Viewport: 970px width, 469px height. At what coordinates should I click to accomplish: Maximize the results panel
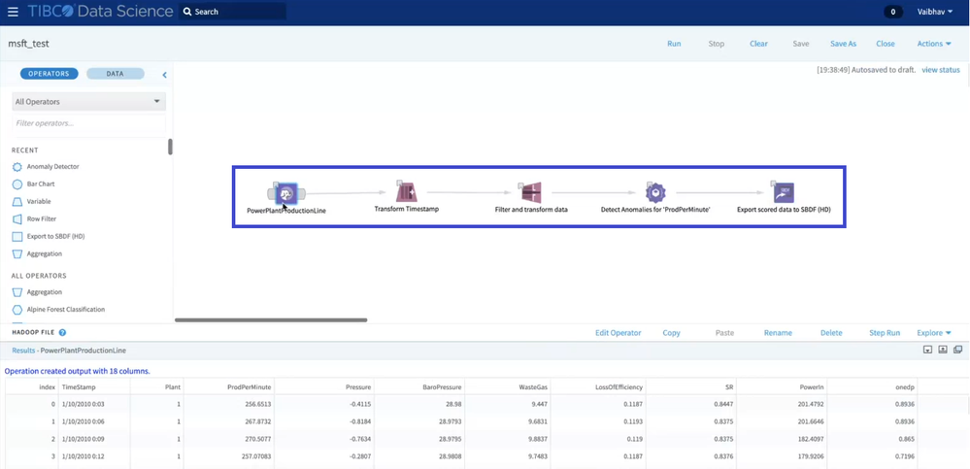(x=943, y=350)
